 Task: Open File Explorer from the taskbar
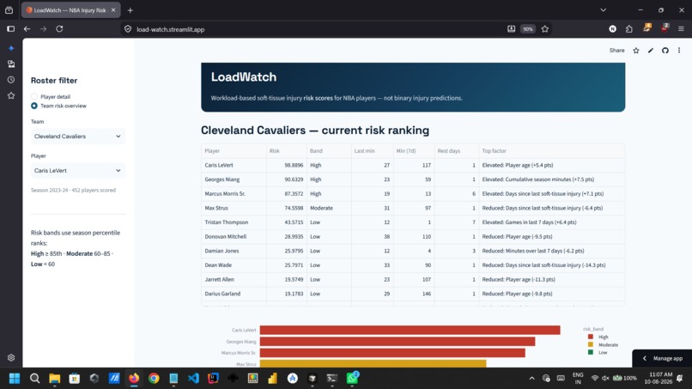click(x=54, y=379)
